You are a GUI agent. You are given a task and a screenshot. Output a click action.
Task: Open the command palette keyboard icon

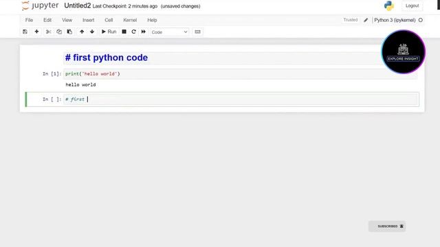point(197,32)
